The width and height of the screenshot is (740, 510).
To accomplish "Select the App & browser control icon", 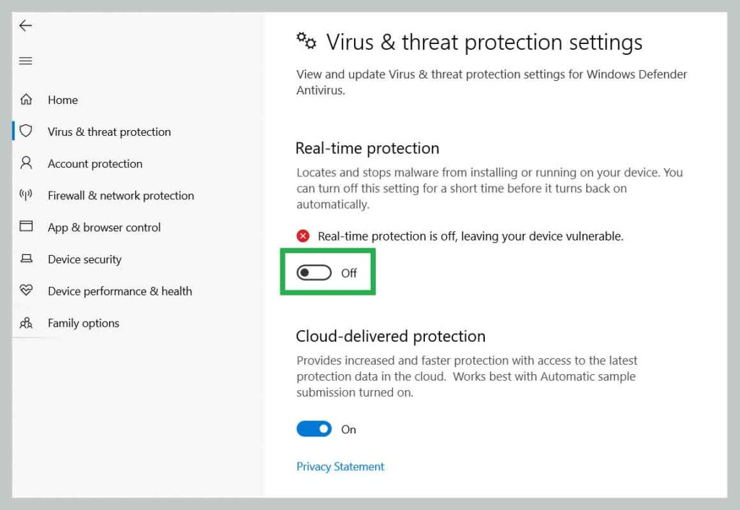I will 27,227.
